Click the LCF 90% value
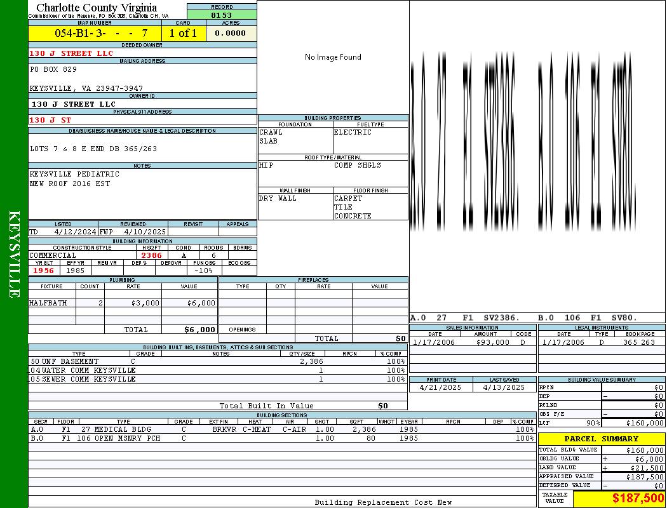This screenshot has width=667, height=508. click(593, 423)
